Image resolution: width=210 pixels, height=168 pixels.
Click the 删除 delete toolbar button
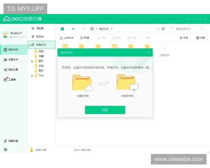click(x=117, y=38)
